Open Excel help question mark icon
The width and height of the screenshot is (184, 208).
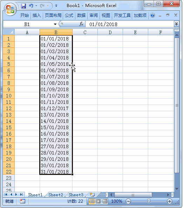coord(152,15)
